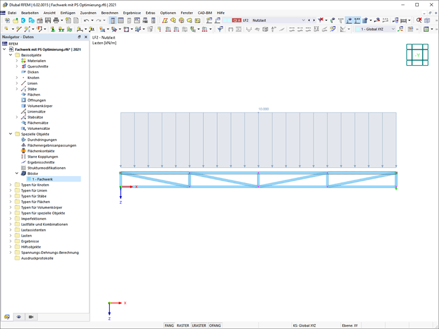The width and height of the screenshot is (439, 329).
Task: Expand the Stabsätze tree node
Action: [17, 117]
